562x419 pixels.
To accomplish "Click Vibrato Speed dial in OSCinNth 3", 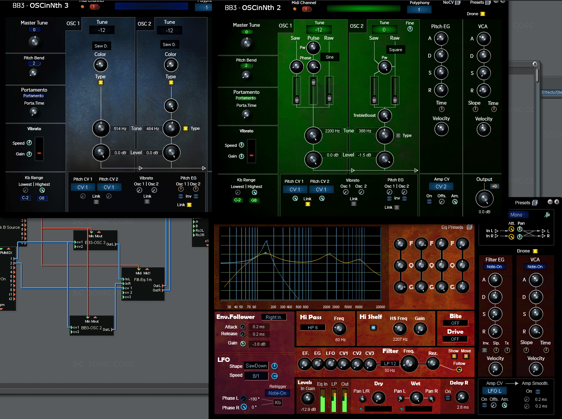I will coord(29,143).
